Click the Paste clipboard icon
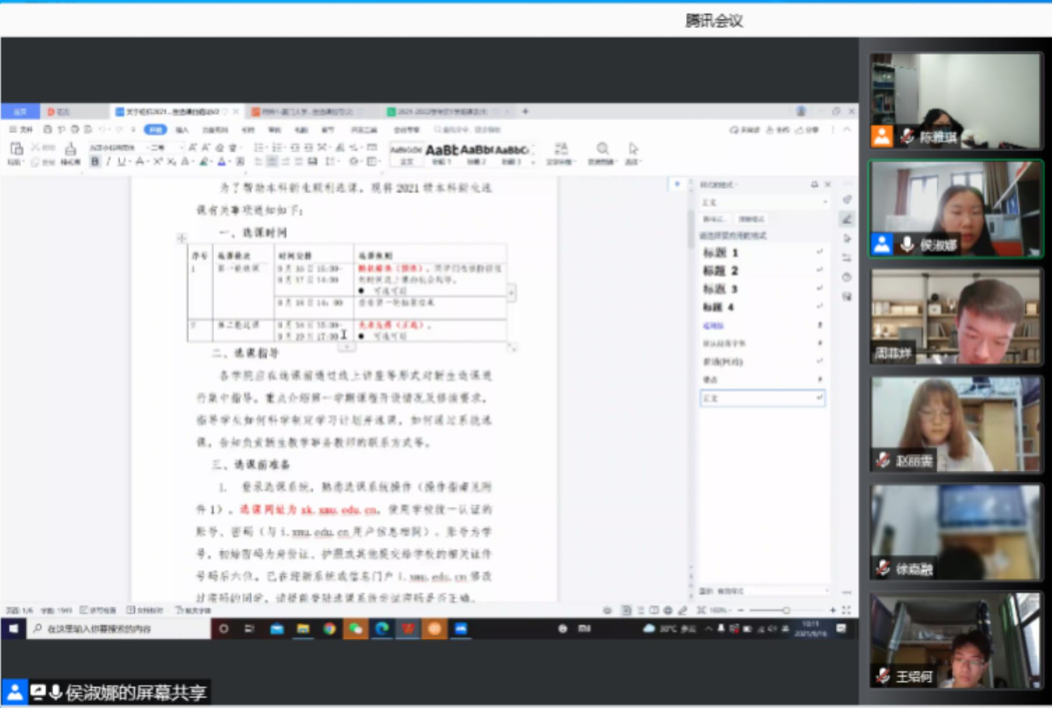The width and height of the screenshot is (1052, 708). [x=16, y=149]
